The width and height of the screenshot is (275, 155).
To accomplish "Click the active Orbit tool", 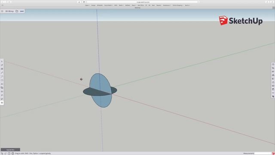I will [x=2, y=102].
